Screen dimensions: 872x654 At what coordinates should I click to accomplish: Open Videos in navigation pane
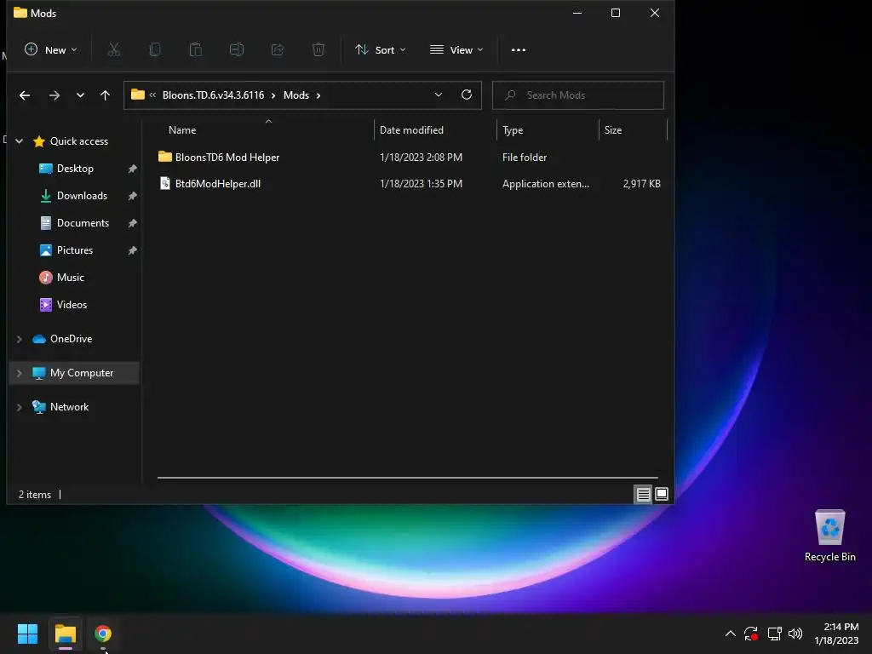(72, 305)
